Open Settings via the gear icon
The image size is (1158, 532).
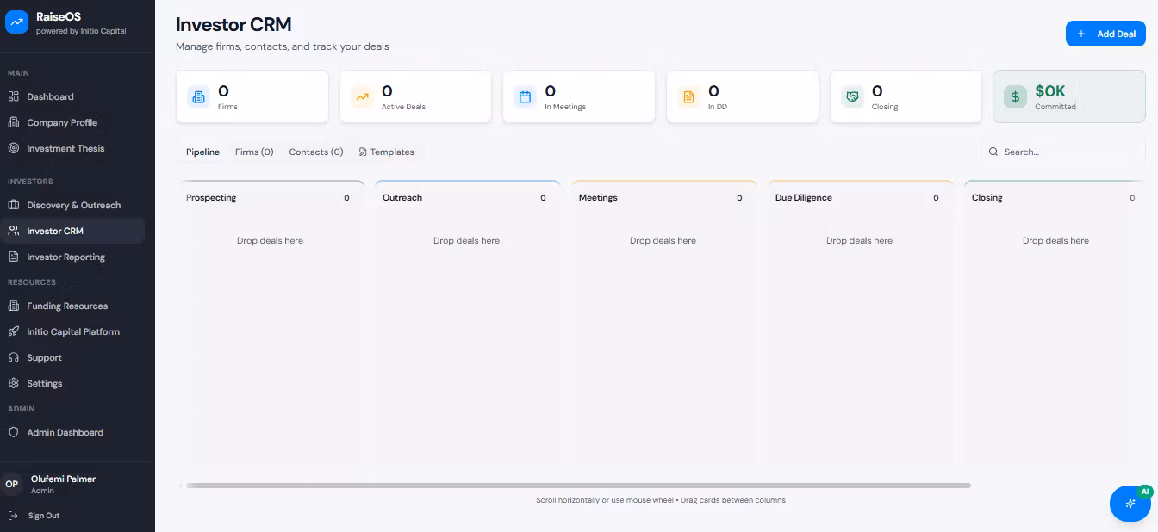(x=14, y=383)
